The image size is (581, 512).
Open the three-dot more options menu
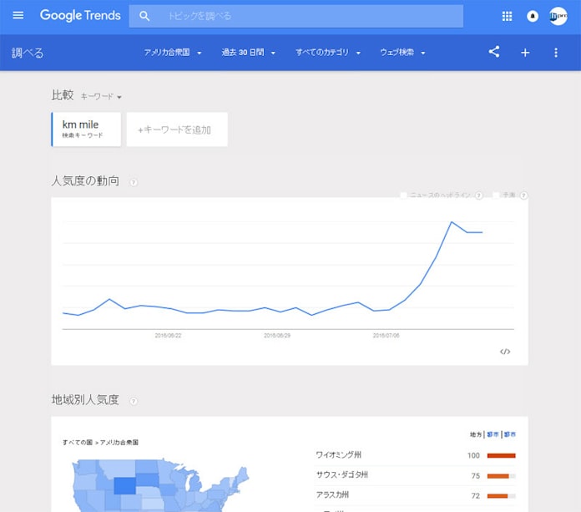556,53
